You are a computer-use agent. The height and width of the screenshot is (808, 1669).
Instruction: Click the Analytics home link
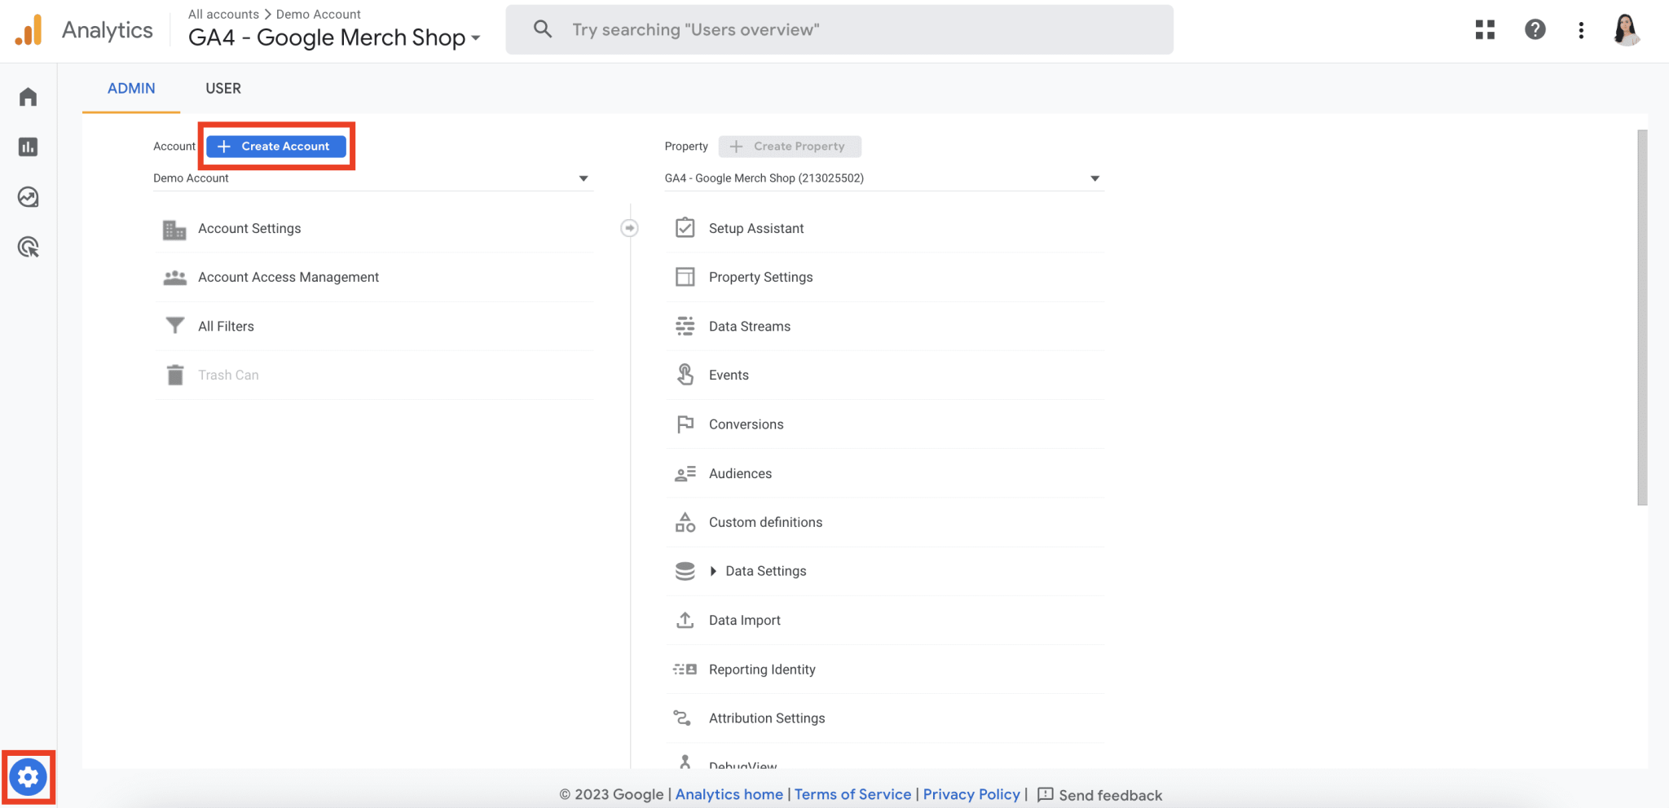[729, 794]
